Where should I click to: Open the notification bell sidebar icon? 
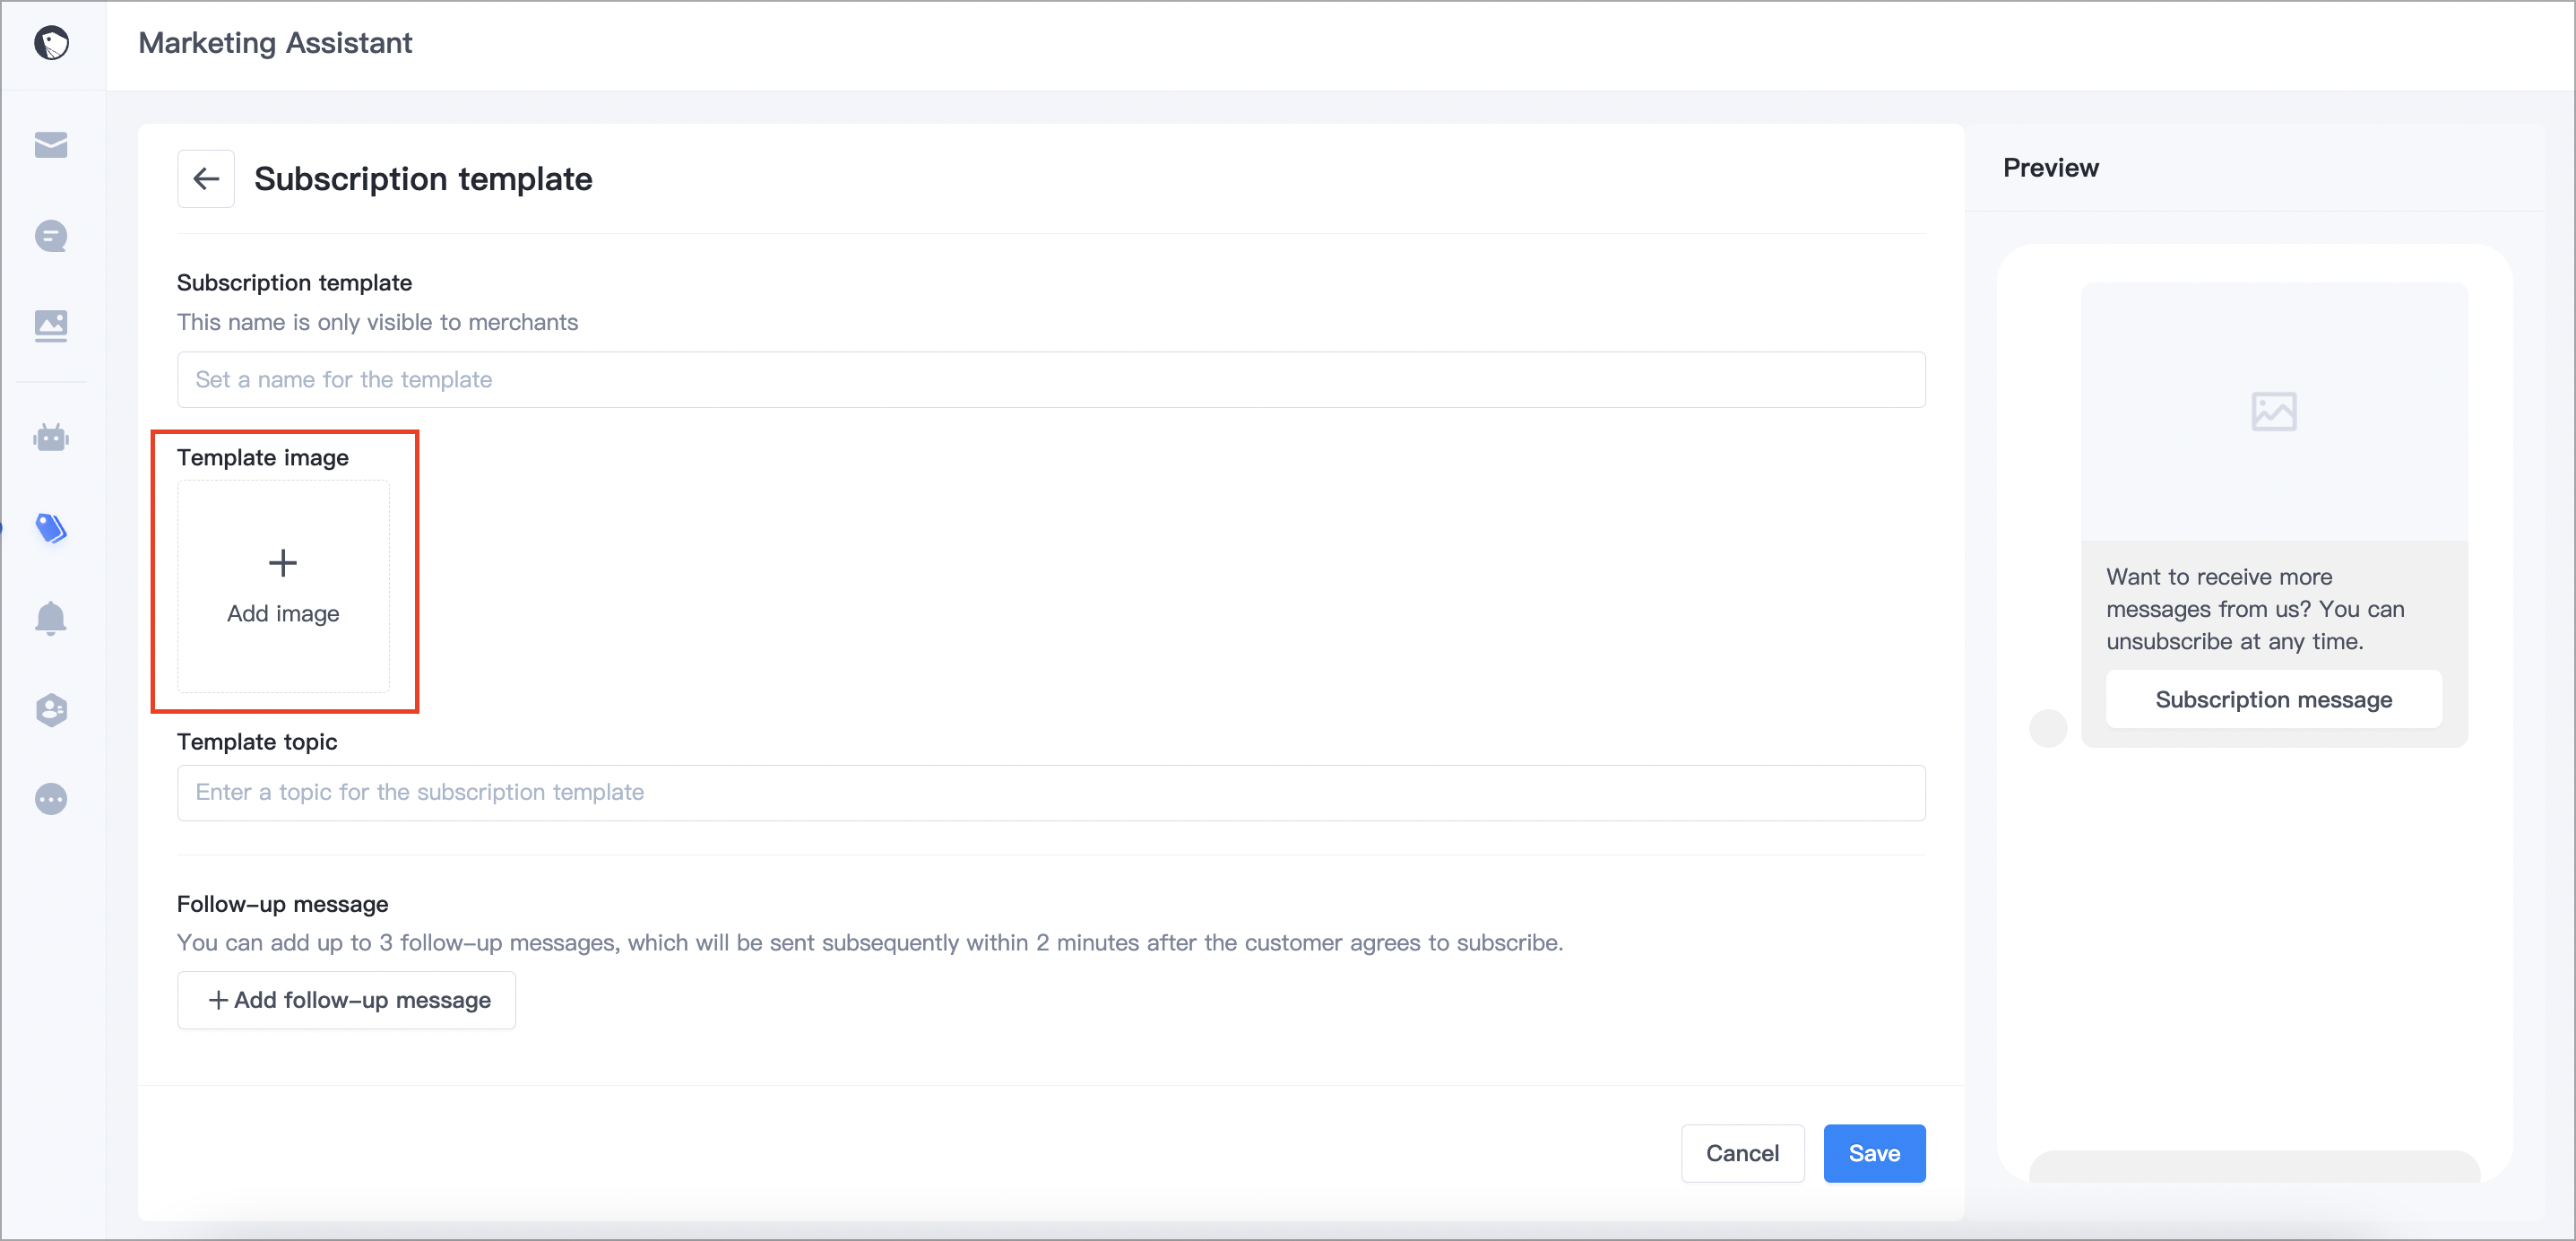coord(51,619)
